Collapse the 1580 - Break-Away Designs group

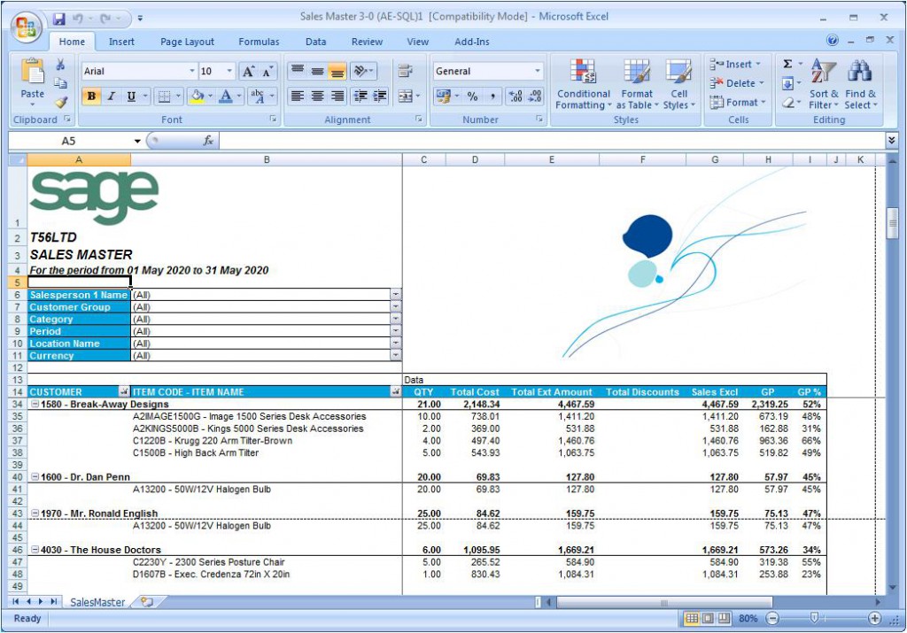[x=35, y=405]
